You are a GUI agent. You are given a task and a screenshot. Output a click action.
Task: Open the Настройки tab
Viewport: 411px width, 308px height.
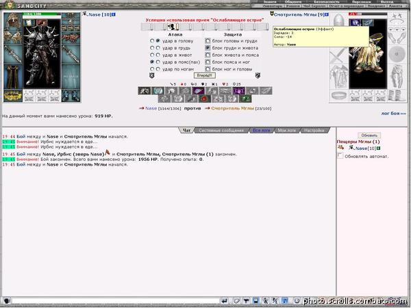click(x=314, y=131)
